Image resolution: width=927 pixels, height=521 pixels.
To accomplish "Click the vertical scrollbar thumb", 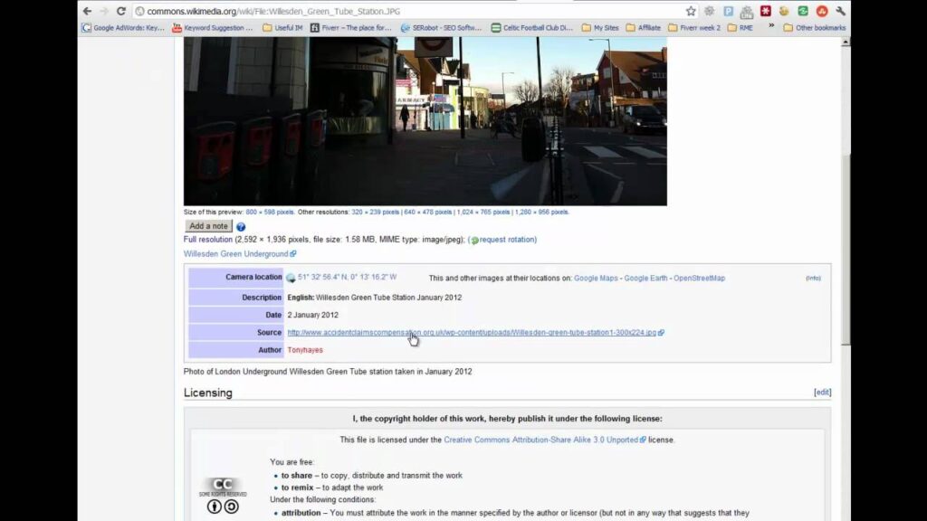I will (846, 248).
